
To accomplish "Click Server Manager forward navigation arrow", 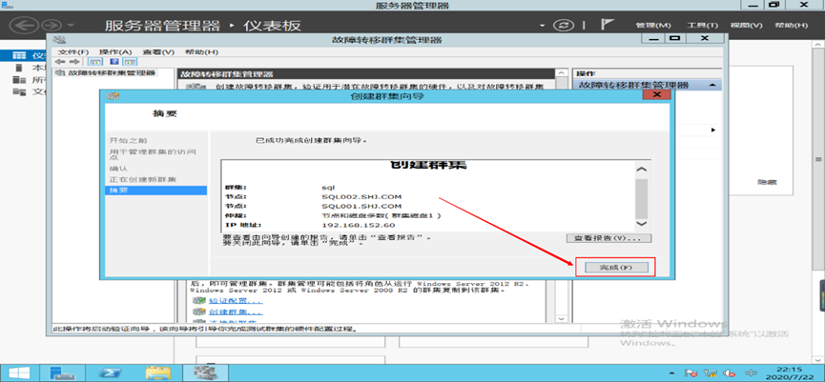I will [x=51, y=25].
